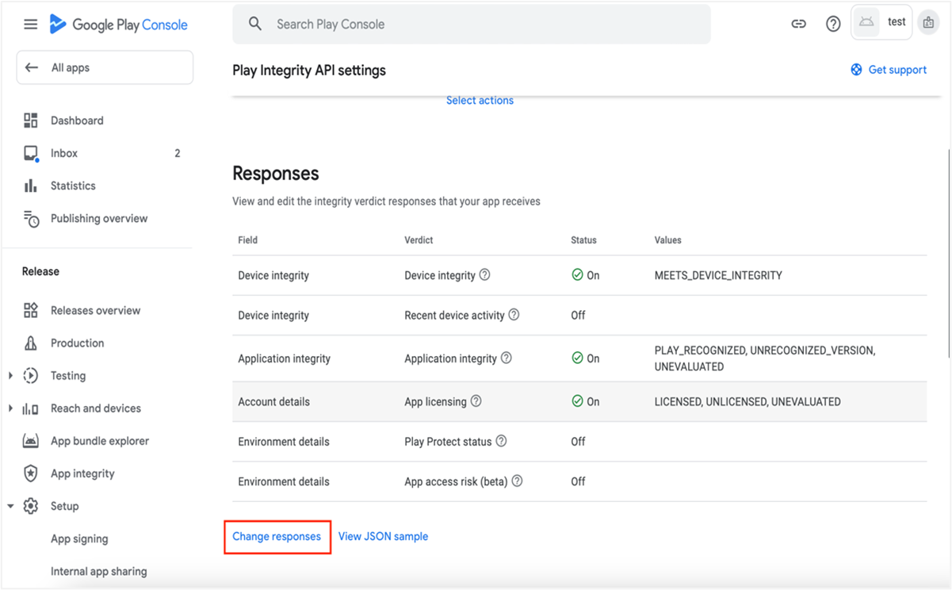Click the Select actions link
The height and width of the screenshot is (590, 952).
(480, 100)
